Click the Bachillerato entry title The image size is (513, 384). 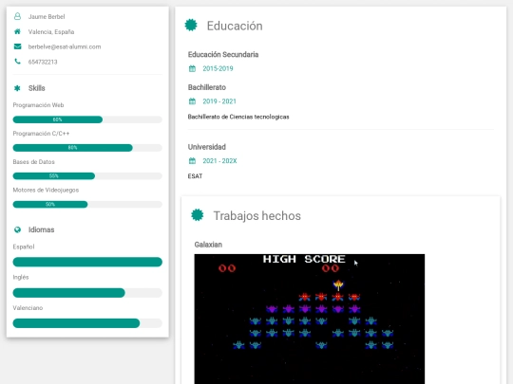pyautogui.click(x=207, y=87)
